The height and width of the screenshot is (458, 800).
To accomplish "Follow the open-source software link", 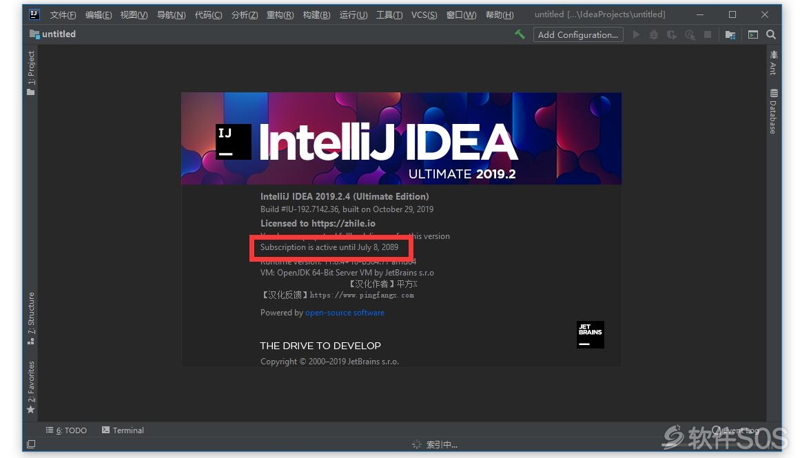I will 345,313.
